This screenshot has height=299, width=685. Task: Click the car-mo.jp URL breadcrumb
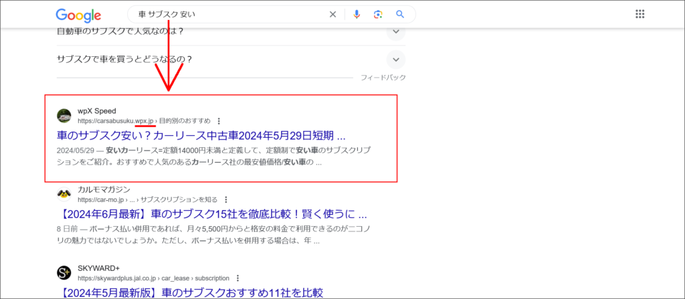148,200
